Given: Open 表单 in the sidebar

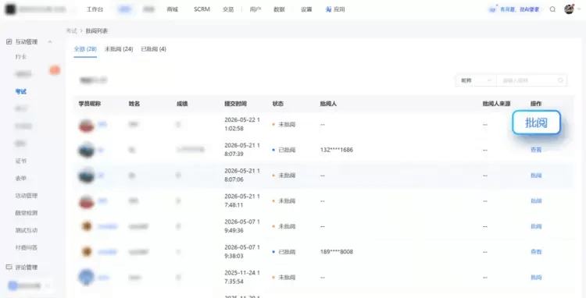Looking at the screenshot, I should [x=21, y=179].
